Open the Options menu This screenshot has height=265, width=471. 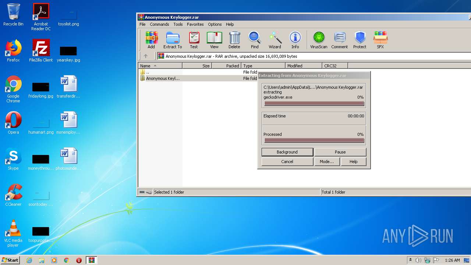pyautogui.click(x=215, y=24)
